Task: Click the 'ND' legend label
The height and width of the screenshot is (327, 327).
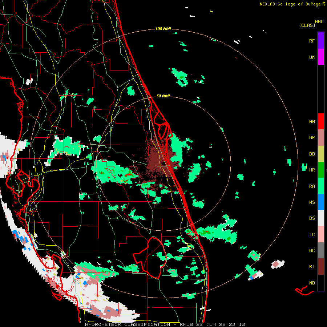Action: 312,283
